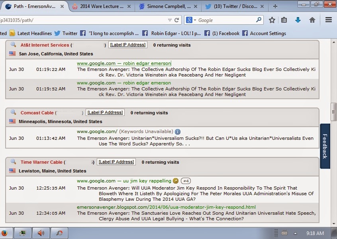
Task: Click the 9:18 AM taskbar clock
Action: coord(315,233)
